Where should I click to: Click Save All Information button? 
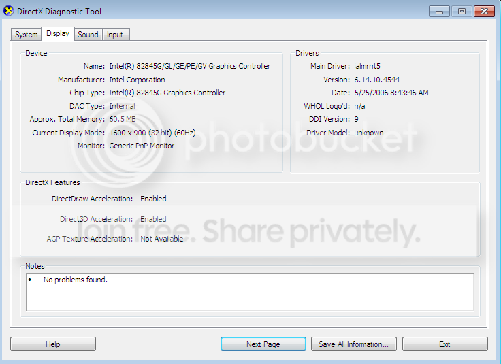pos(354,344)
